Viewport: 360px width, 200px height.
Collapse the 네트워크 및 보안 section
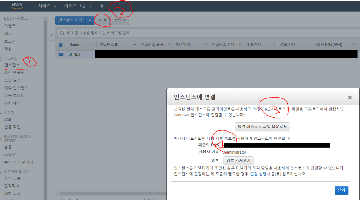pyautogui.click(x=1, y=172)
